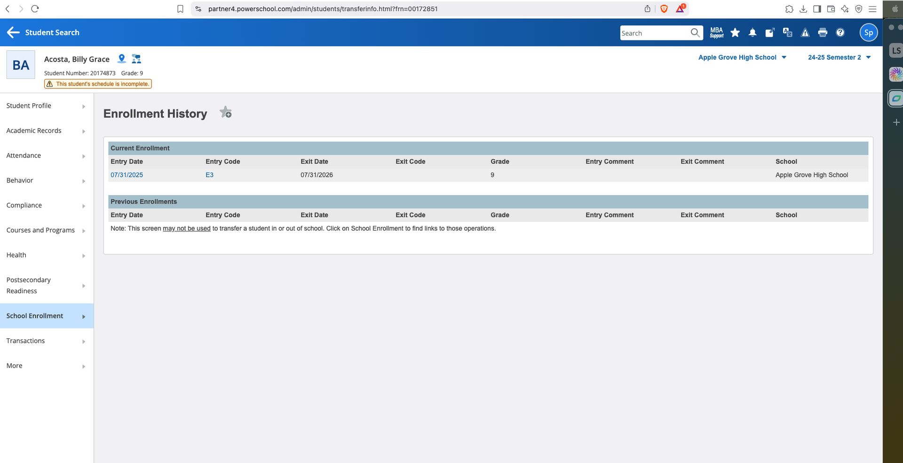Click the alert triangle icon in header
Image resolution: width=903 pixels, height=463 pixels.
click(805, 32)
